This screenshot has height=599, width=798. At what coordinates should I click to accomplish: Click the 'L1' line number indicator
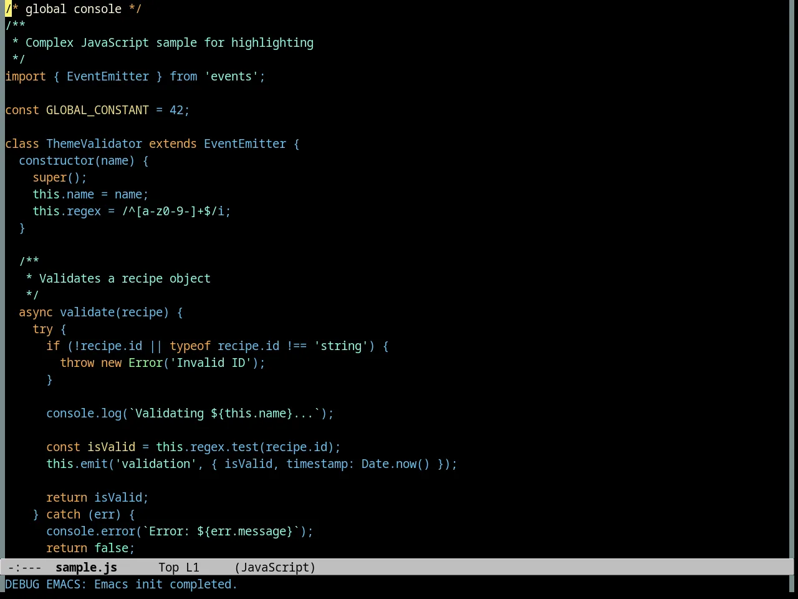[x=193, y=567]
